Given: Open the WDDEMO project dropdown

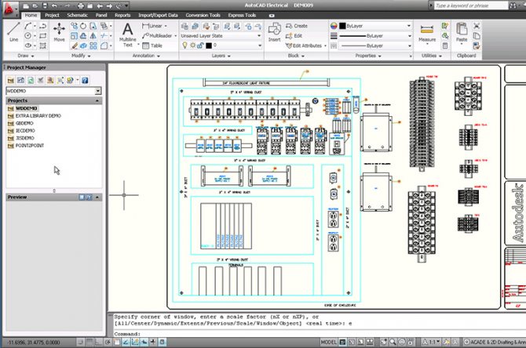Looking at the screenshot, I should [97, 91].
